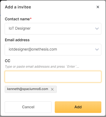Click the Email address field label
Screen dimensions: 106x117
17,40
